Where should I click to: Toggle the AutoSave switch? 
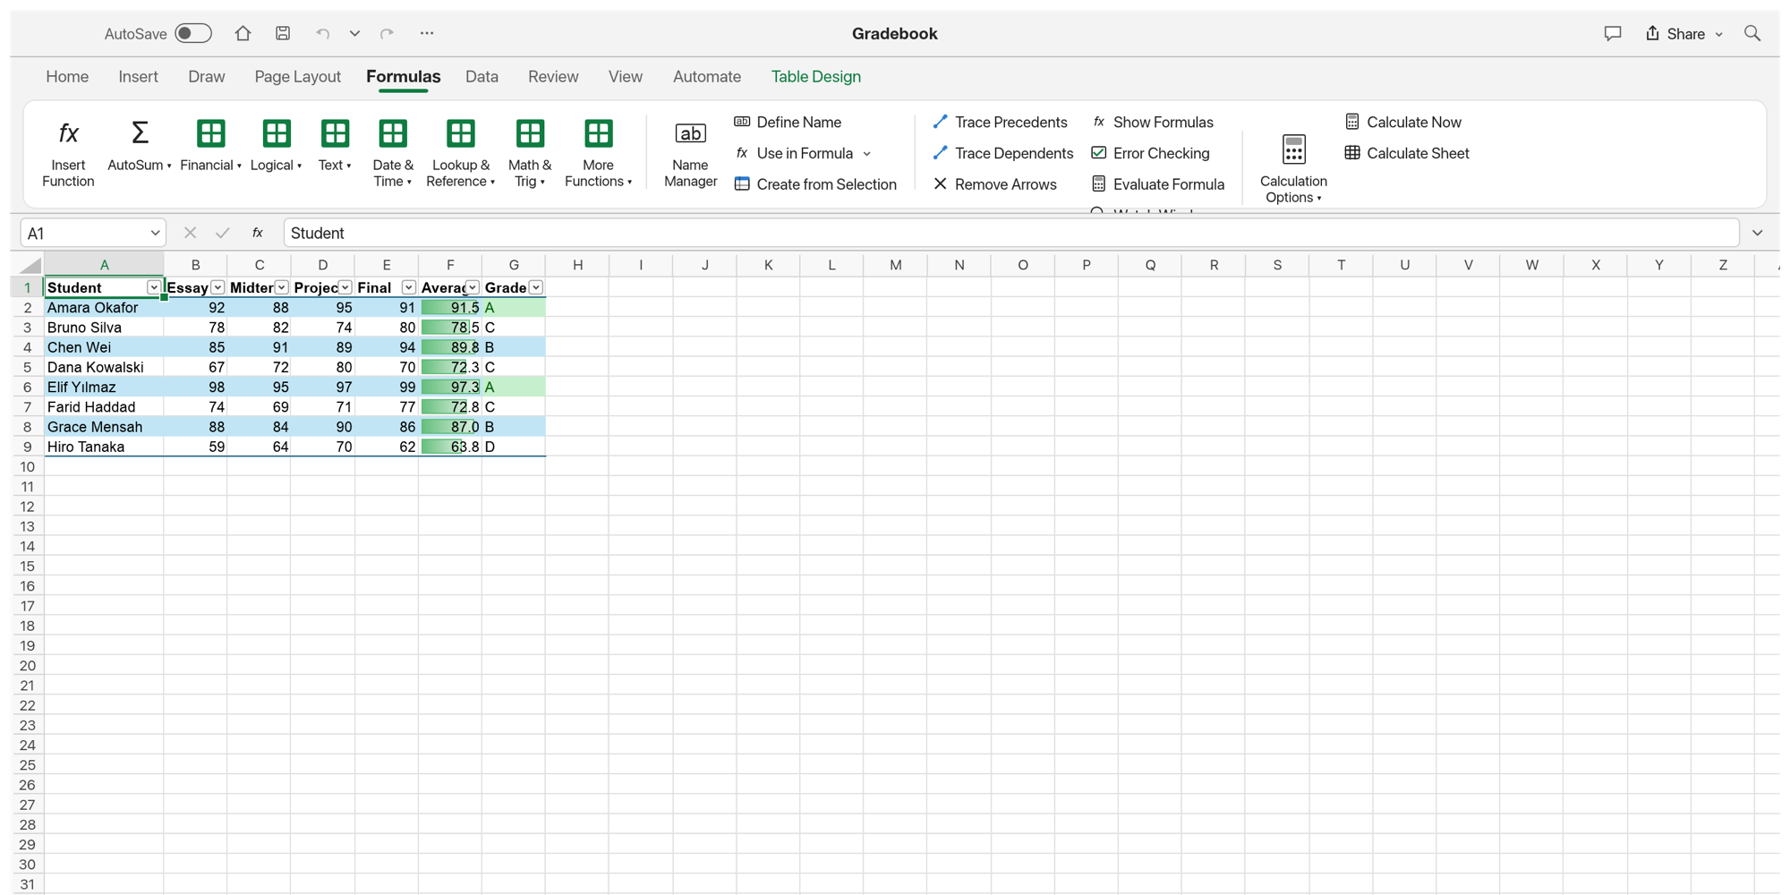click(193, 33)
